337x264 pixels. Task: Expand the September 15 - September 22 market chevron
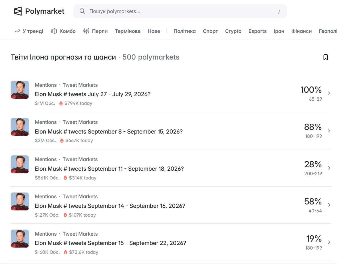329,242
